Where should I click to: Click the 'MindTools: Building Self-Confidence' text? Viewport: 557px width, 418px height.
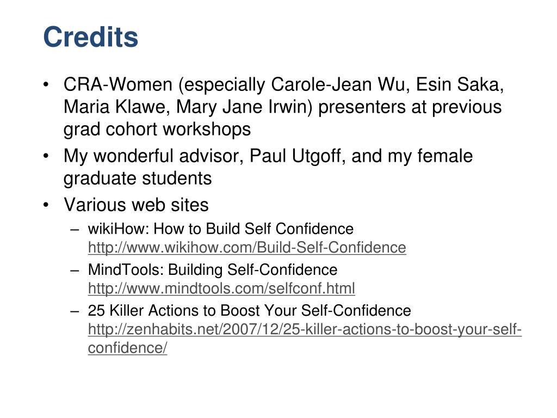pos(213,269)
